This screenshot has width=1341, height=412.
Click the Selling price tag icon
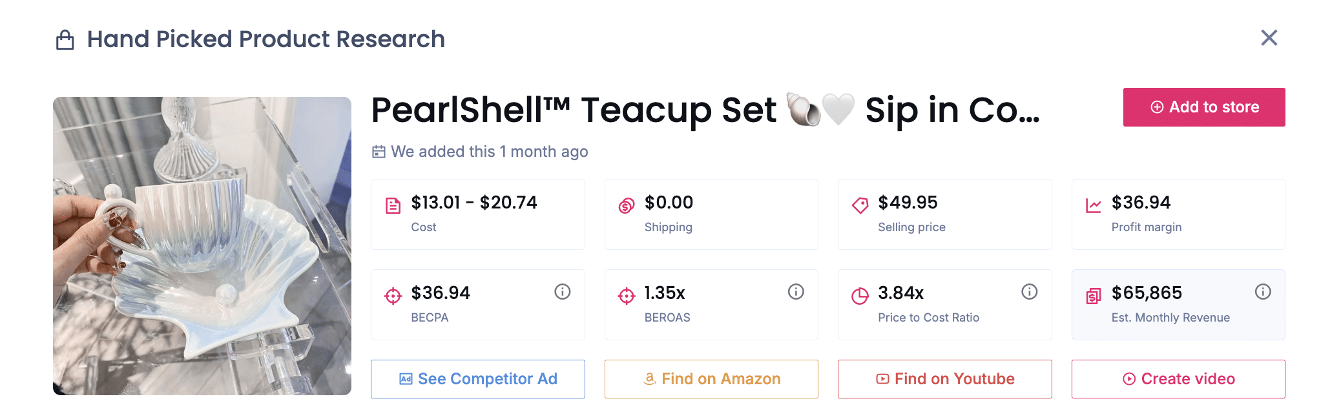(x=860, y=206)
